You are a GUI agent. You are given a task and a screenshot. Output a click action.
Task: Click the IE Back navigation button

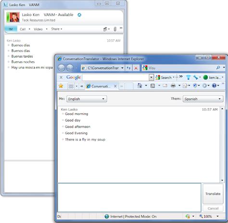pyautogui.click(x=62, y=68)
